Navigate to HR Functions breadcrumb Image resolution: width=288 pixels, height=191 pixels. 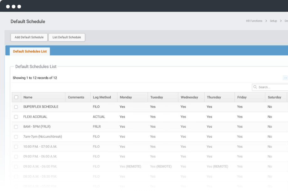tap(254, 21)
